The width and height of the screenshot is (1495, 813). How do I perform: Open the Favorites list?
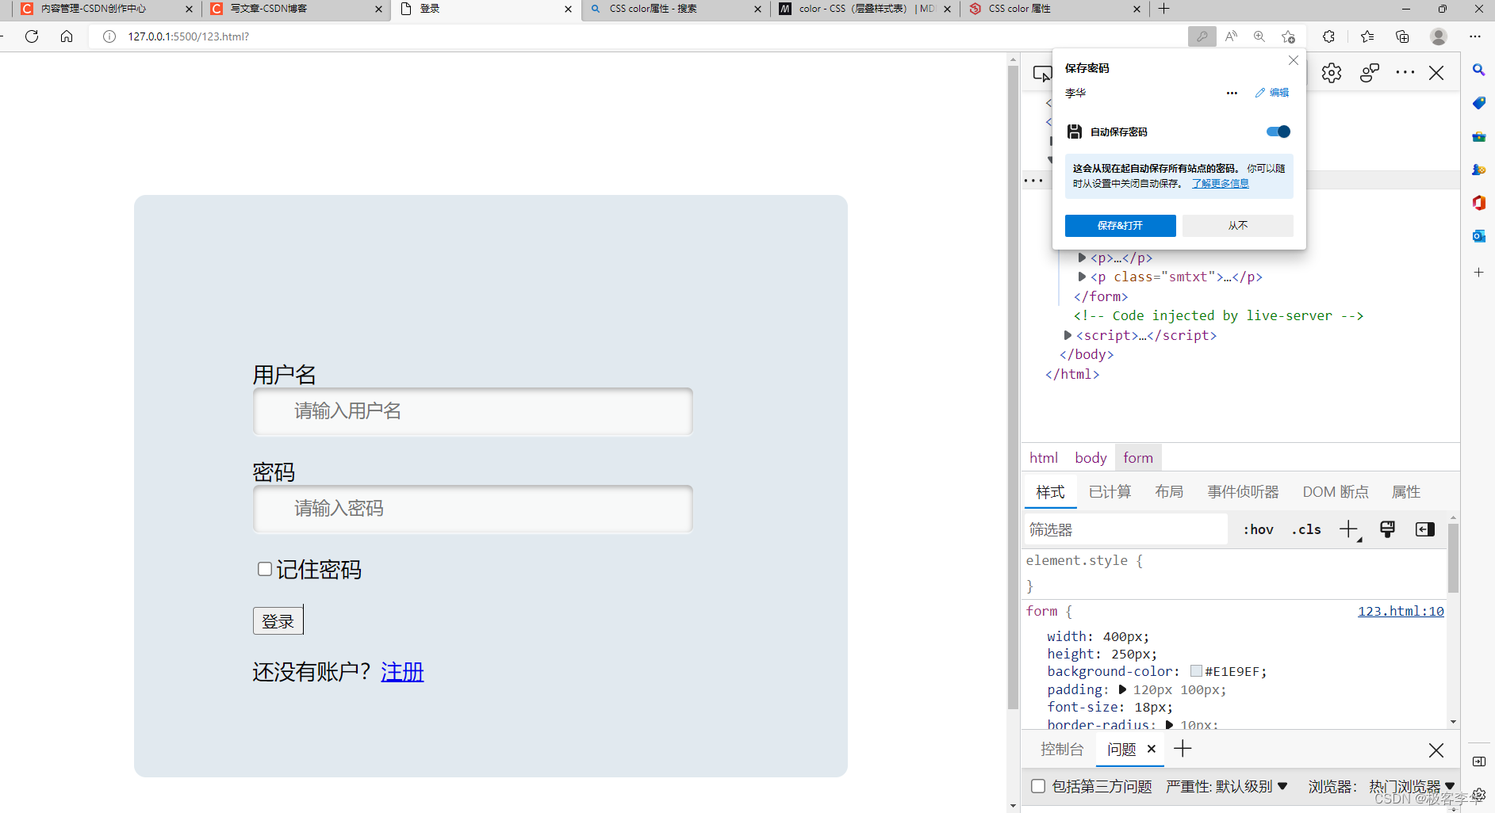point(1367,36)
